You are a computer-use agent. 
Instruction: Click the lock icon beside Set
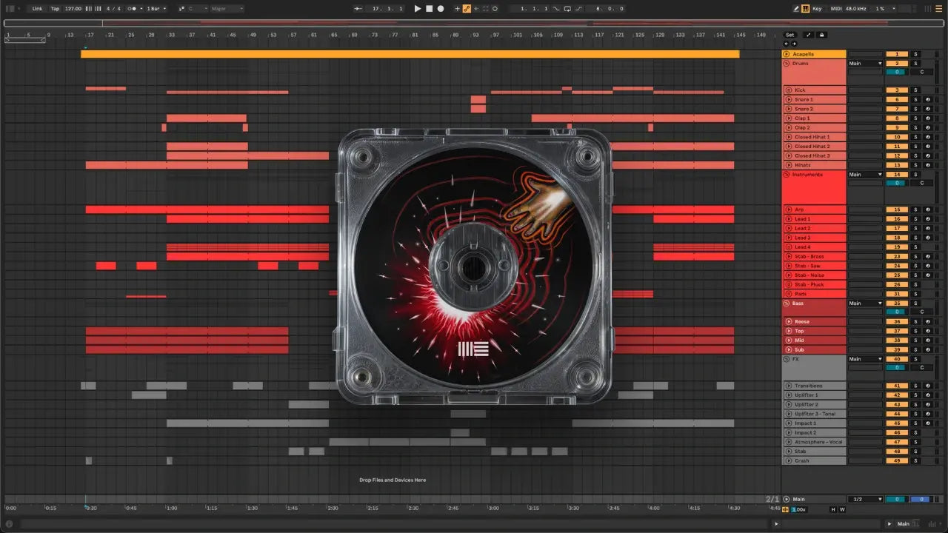pyautogui.click(x=821, y=35)
